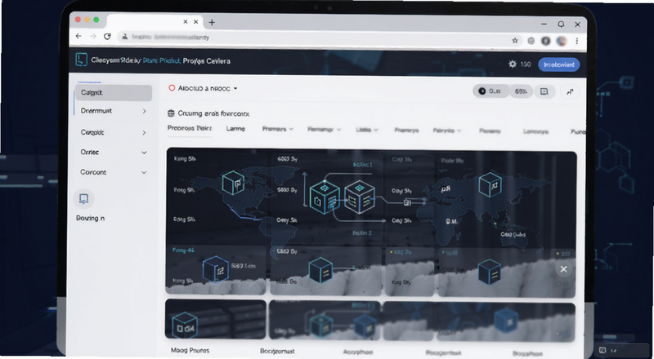
Task: Click the small icon in the screen's bottom-right corner
Action: (x=602, y=350)
